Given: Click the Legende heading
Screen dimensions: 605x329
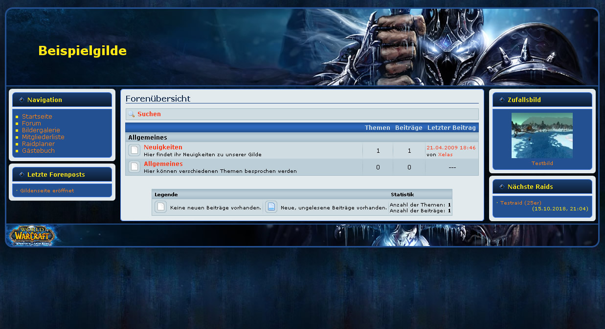Looking at the screenshot, I should 166,194.
